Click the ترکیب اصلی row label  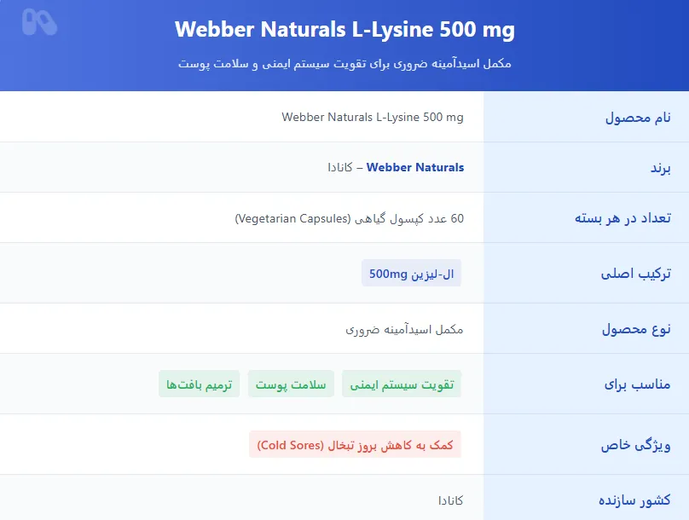click(x=635, y=274)
